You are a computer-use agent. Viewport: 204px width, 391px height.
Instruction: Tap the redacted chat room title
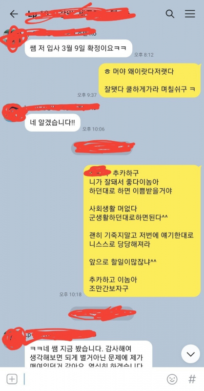[x=80, y=14]
